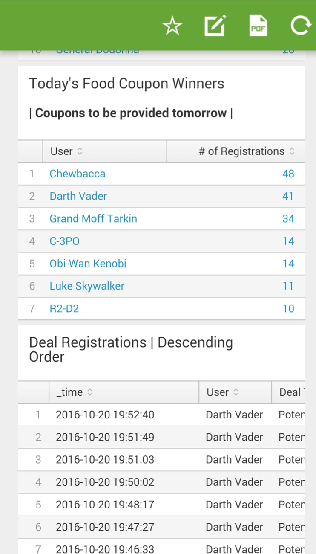Open the edit dashboard pencil icon
This screenshot has width=316, height=554.
coord(215,26)
